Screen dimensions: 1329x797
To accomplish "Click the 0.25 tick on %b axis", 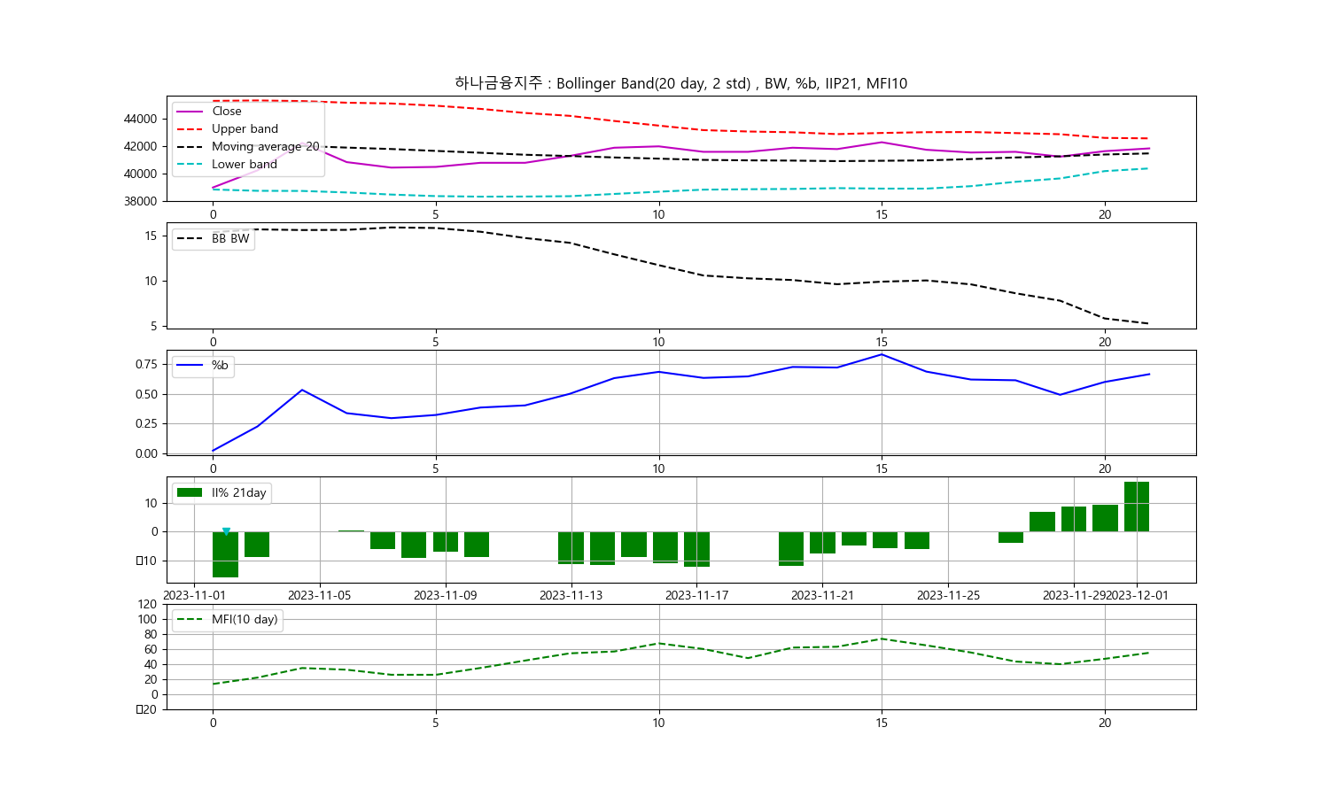I will (146, 423).
